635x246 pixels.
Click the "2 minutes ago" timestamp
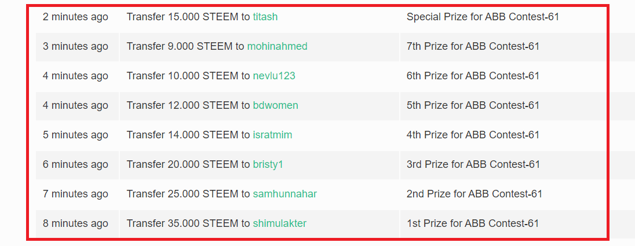[75, 17]
